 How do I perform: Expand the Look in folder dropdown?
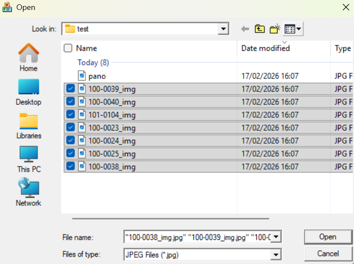pos(223,29)
